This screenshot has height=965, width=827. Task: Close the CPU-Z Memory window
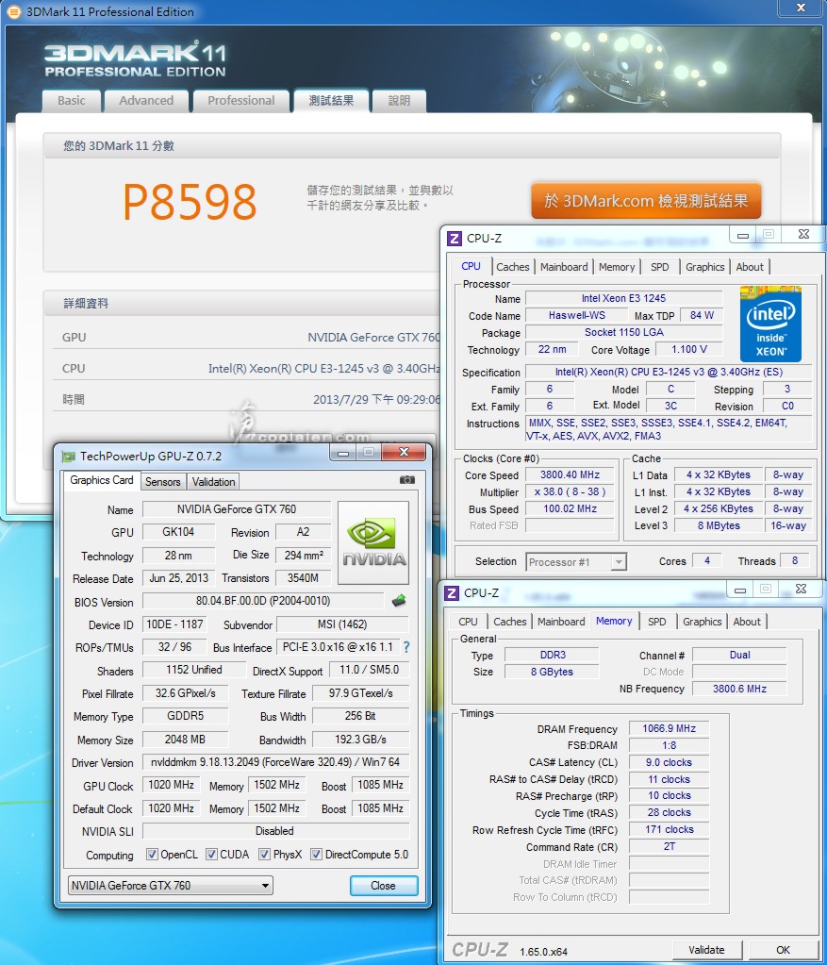(802, 589)
